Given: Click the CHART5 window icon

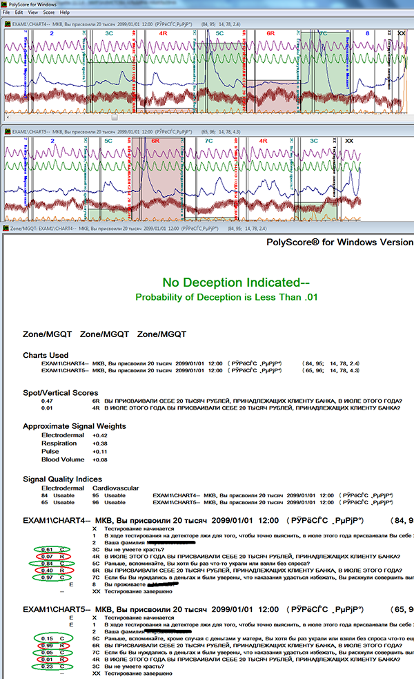Looking at the screenshot, I should [x=8, y=132].
